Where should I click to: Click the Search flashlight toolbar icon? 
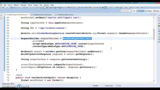(x=95, y=7)
